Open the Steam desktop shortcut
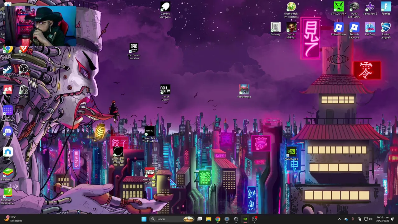This screenshot has width=398, height=224. pyautogui.click(x=7, y=71)
